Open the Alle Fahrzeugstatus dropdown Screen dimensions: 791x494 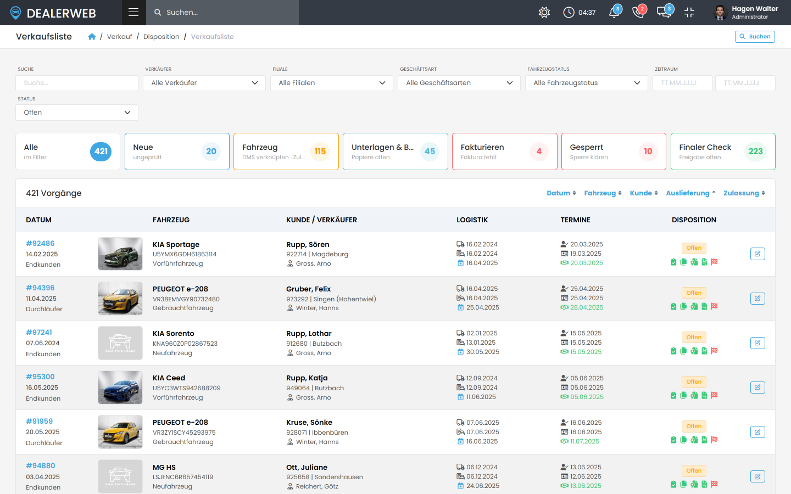587,83
